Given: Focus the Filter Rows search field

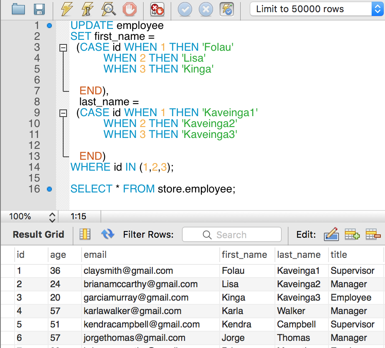Looking at the screenshot, I should [x=231, y=235].
